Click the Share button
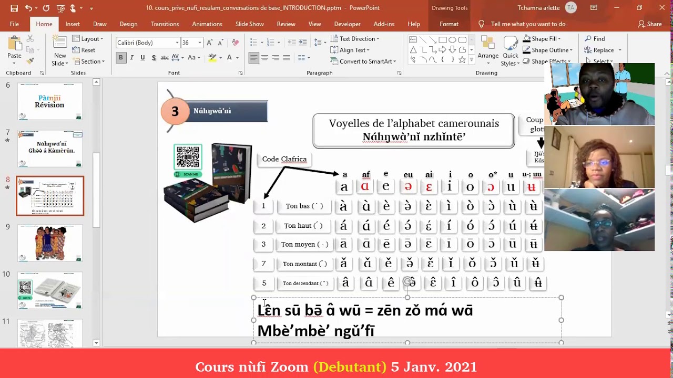The height and width of the screenshot is (378, 673). click(650, 24)
